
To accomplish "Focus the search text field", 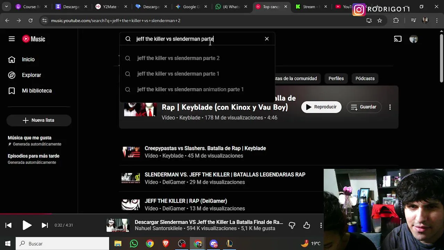I will click(x=198, y=39).
